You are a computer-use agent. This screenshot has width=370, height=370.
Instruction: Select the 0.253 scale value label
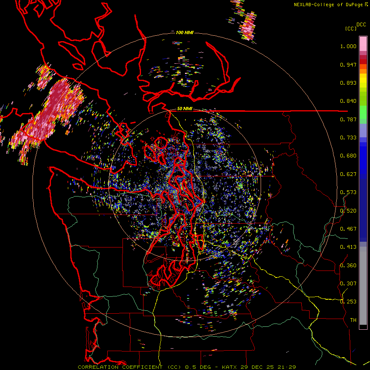tap(348, 302)
